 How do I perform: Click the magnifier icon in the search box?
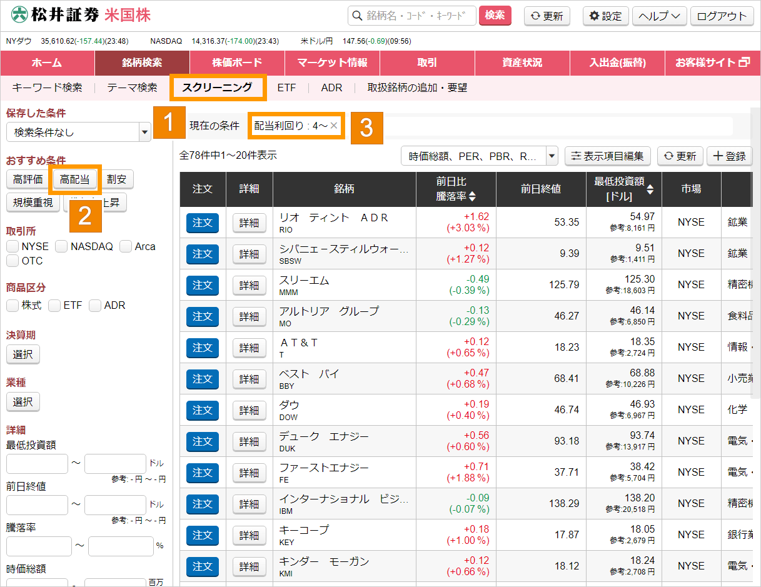pos(358,16)
